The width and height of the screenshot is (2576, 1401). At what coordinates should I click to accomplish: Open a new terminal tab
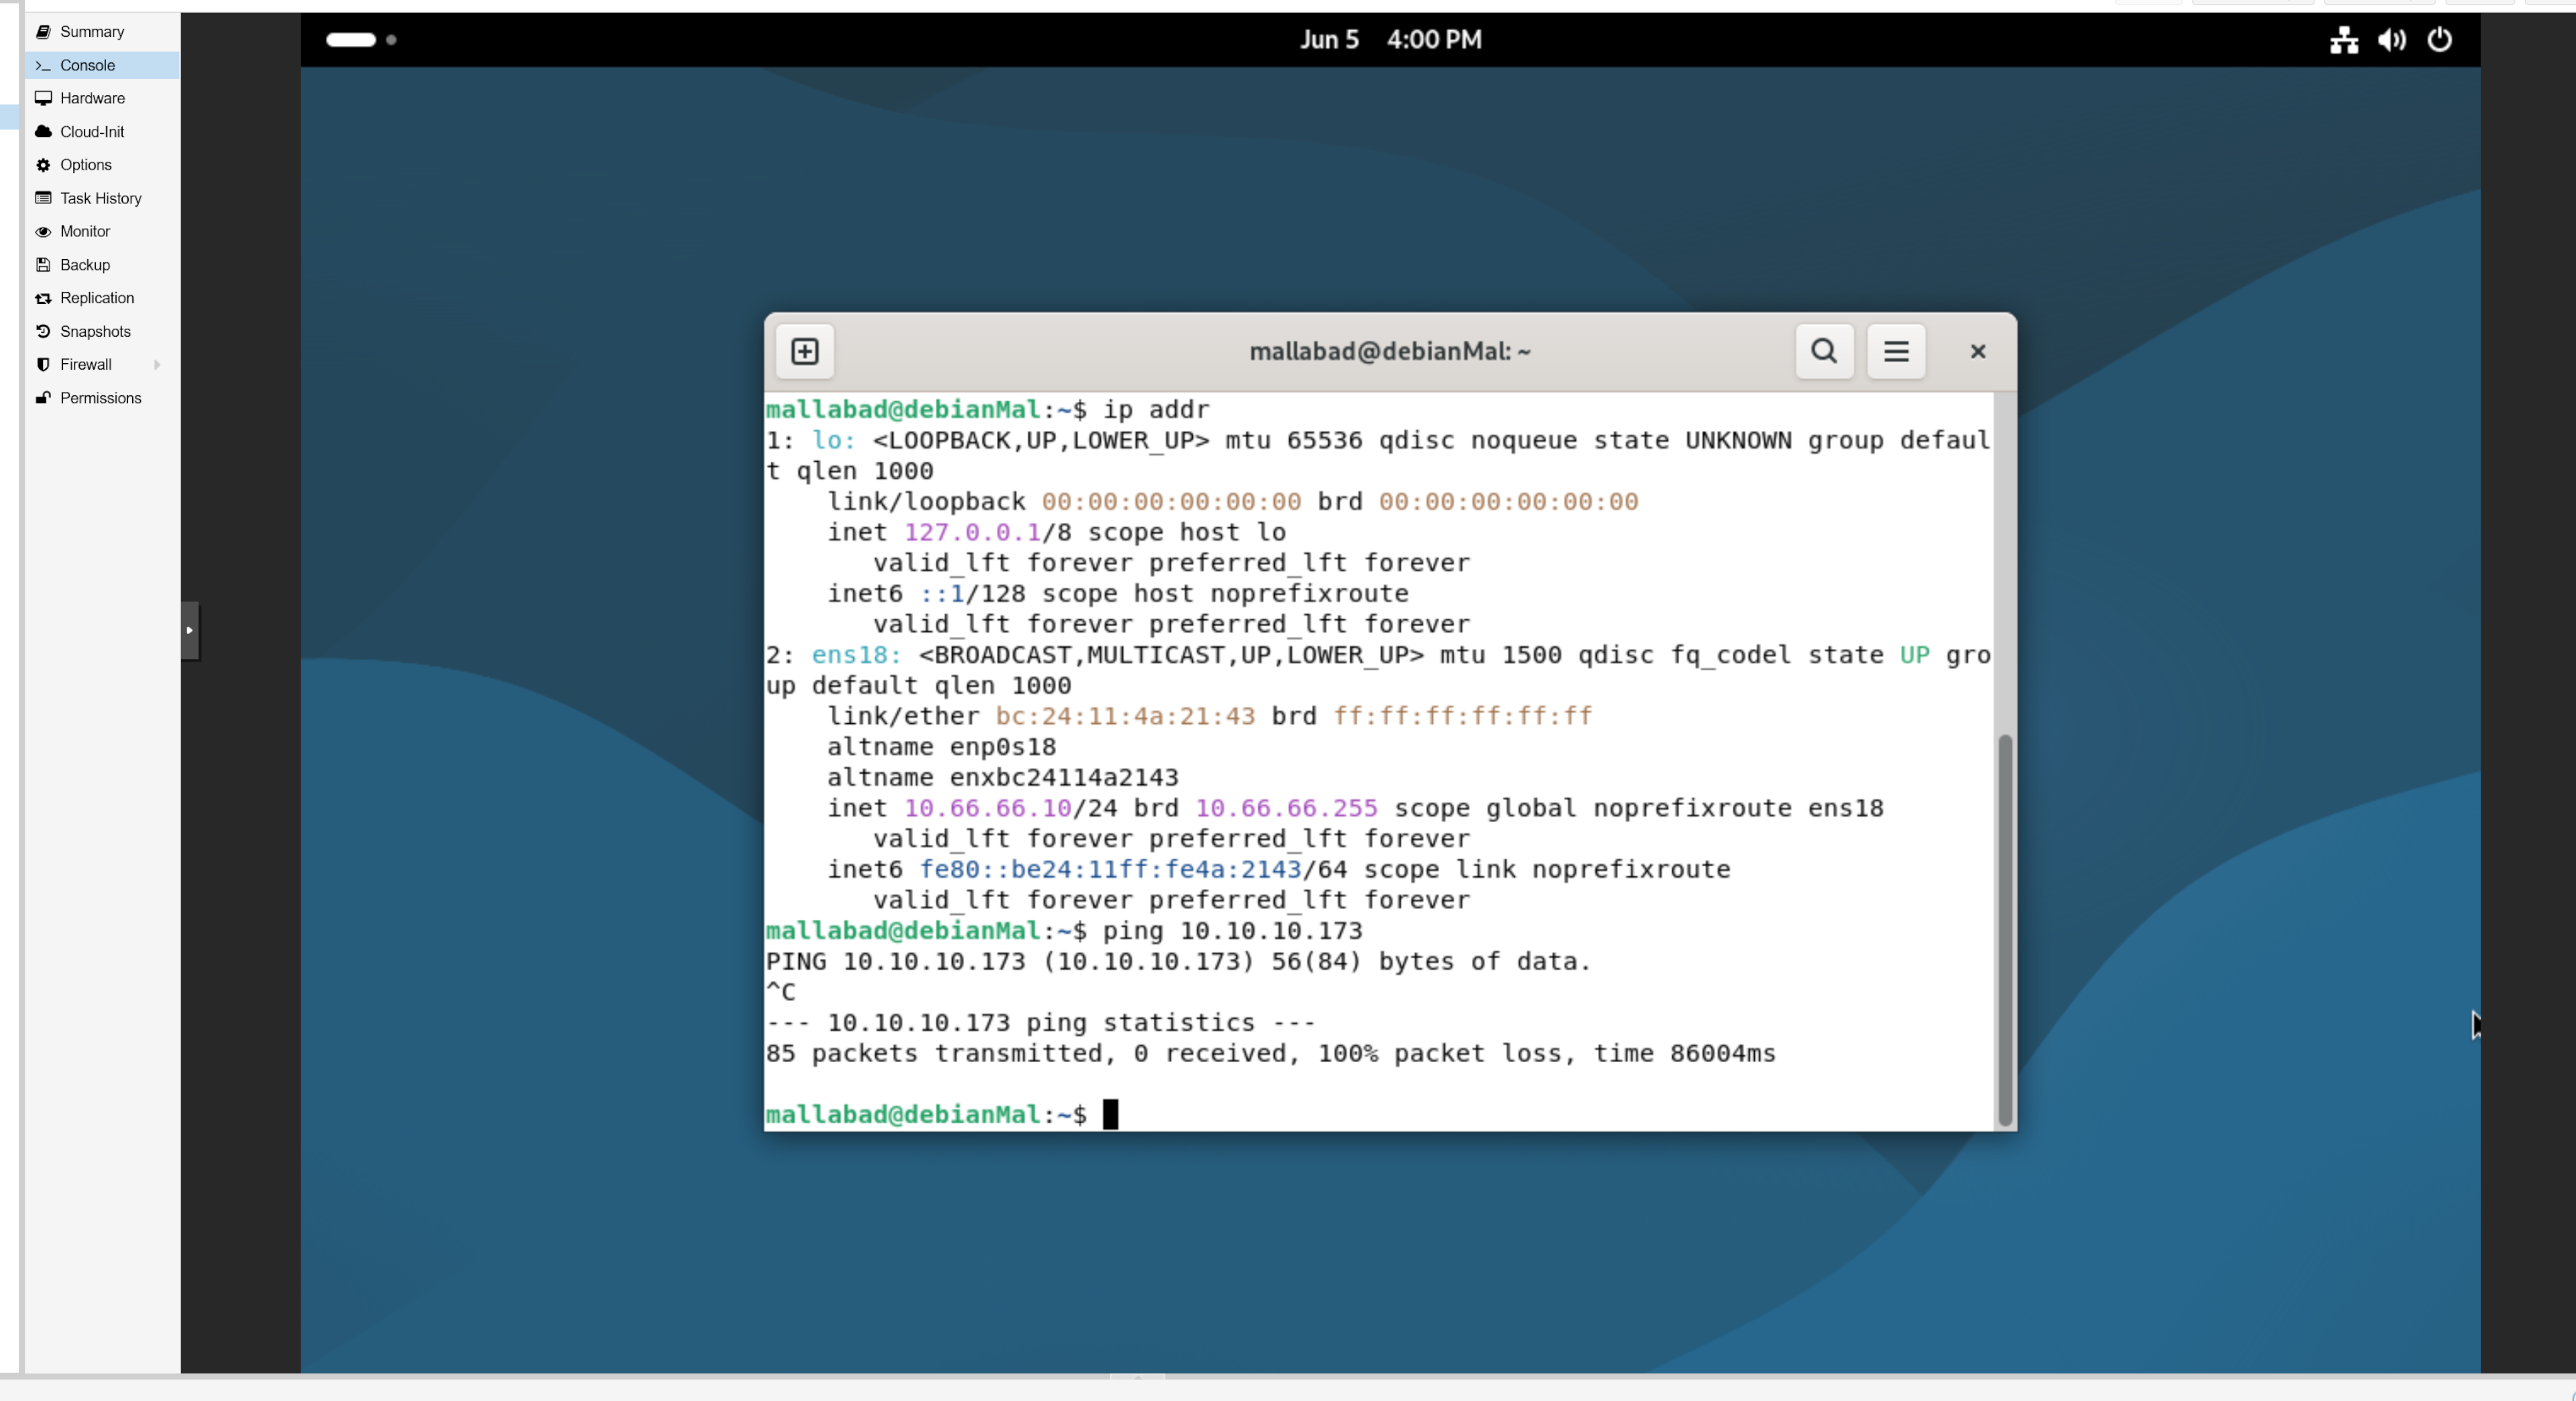[x=805, y=351]
